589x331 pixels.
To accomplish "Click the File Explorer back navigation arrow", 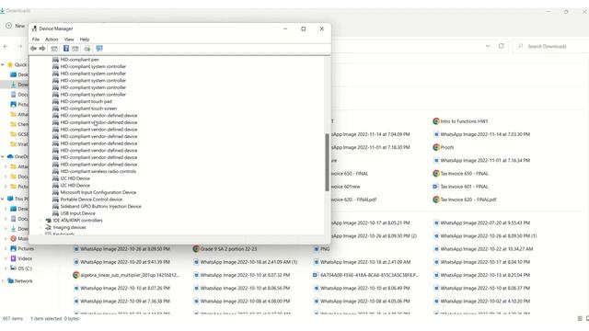I will click(6, 46).
